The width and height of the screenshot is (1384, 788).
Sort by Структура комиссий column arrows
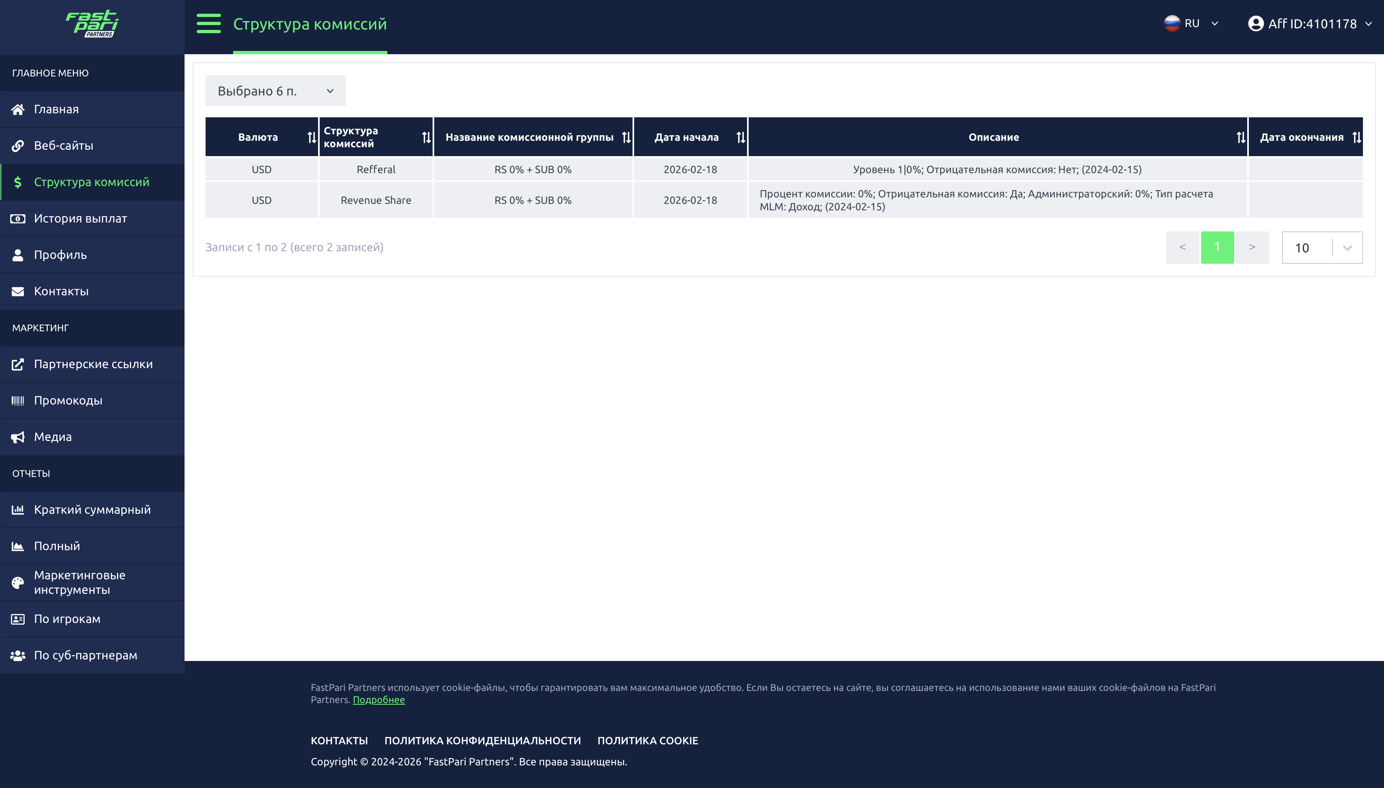pos(426,138)
